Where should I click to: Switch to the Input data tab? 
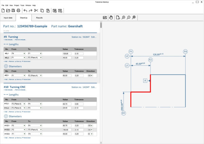coord(8,17)
